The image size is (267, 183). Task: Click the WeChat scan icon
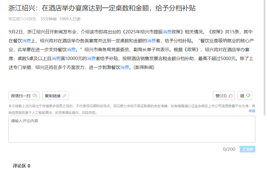pos(35,96)
